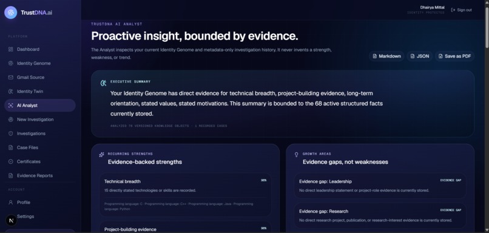489x233 pixels.
Task: Click the Recurring Strengths sparkle icon
Action: [101, 155]
